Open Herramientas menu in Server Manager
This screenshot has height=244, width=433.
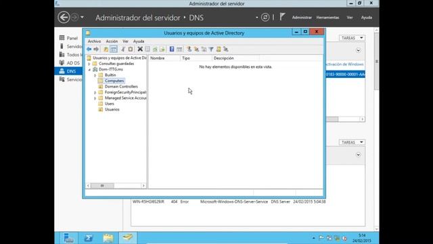[327, 18]
